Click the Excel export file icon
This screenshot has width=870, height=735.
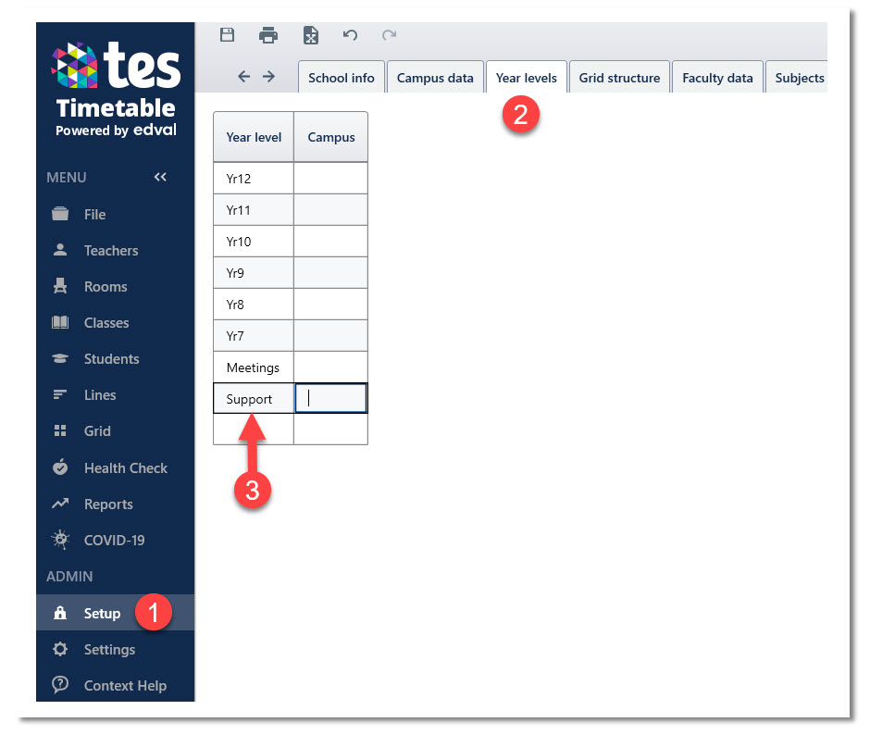tap(311, 35)
